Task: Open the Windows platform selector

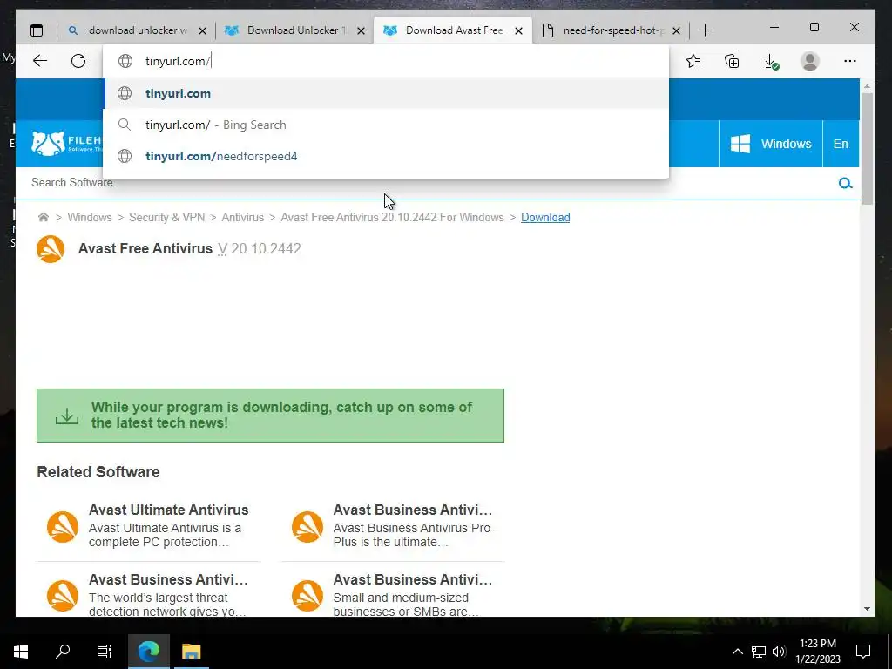Action: click(x=771, y=144)
